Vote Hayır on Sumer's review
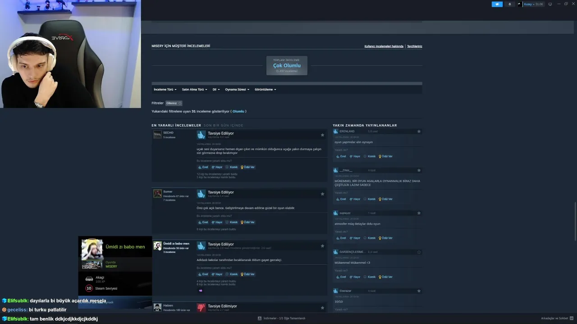Screen dimensions: 577x324 [x=217, y=222]
